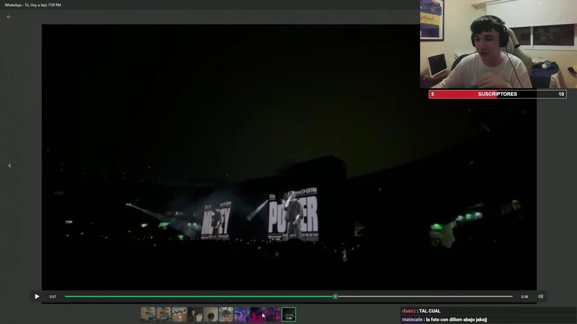Screen dimensions: 577x324
Task: Click the streamer webcam overlay
Action: [x=499, y=44]
